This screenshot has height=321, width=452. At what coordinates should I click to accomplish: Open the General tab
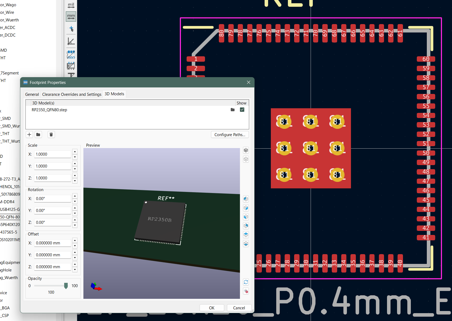tap(32, 94)
